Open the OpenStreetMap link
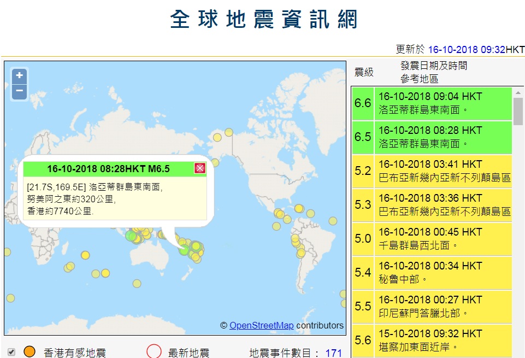Viewport: 525px width, 358px height. tap(261, 326)
